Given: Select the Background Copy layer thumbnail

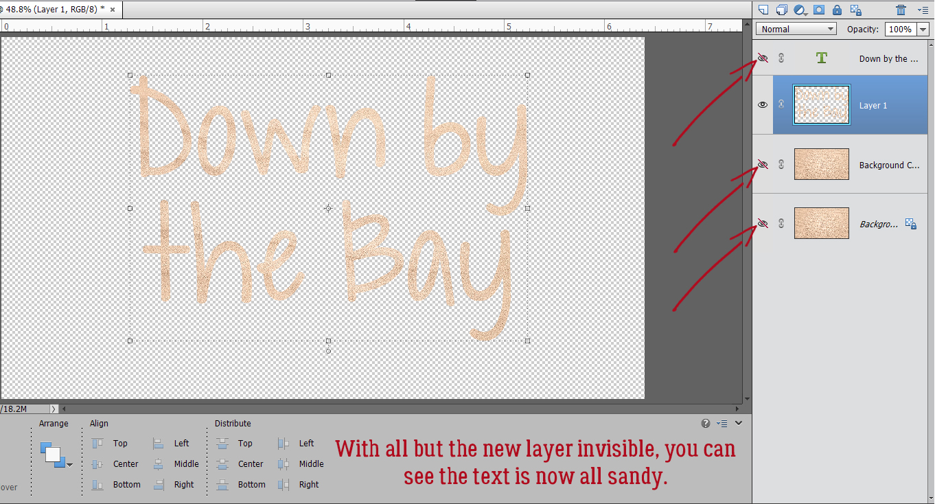Looking at the screenshot, I should 822,165.
